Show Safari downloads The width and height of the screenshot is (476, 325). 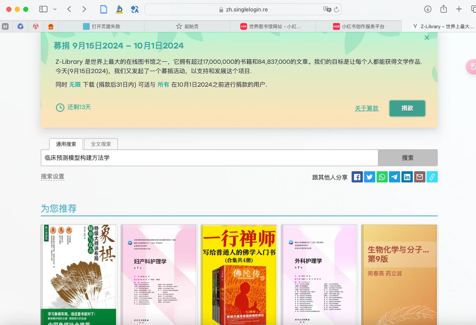click(428, 9)
